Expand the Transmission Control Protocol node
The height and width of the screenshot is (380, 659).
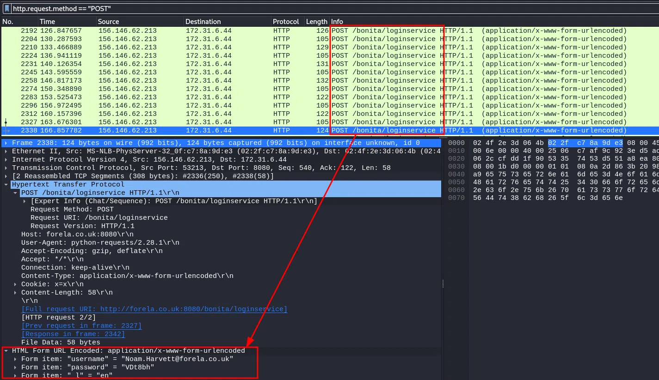click(x=6, y=168)
